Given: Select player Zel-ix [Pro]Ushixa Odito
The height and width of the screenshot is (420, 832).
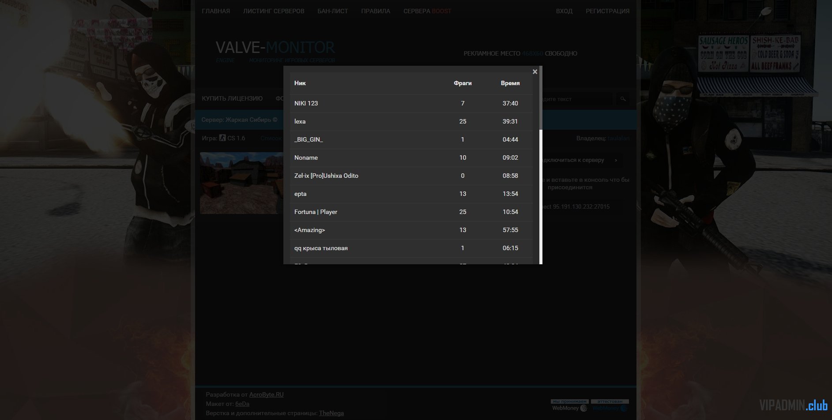Looking at the screenshot, I should coord(411,176).
